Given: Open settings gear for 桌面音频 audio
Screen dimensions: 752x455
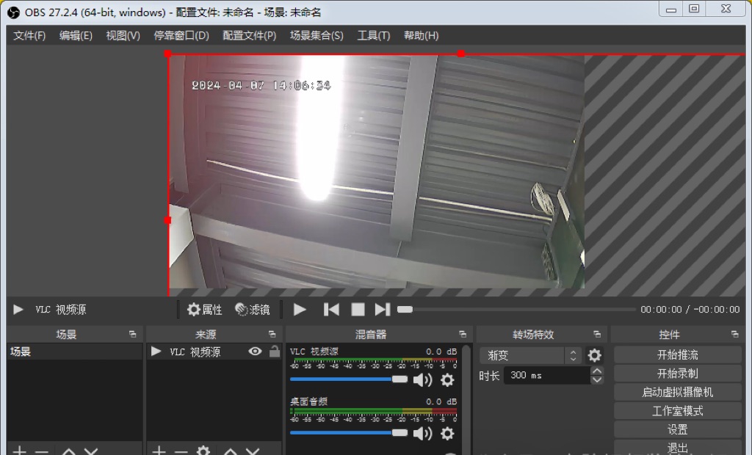Looking at the screenshot, I should [x=447, y=434].
